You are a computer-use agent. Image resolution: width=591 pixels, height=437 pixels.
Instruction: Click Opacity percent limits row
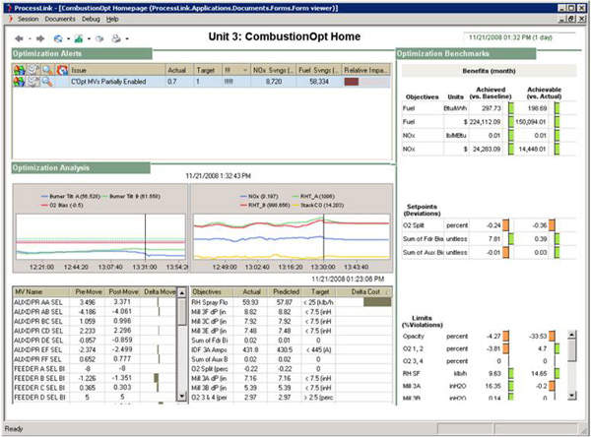click(x=484, y=336)
